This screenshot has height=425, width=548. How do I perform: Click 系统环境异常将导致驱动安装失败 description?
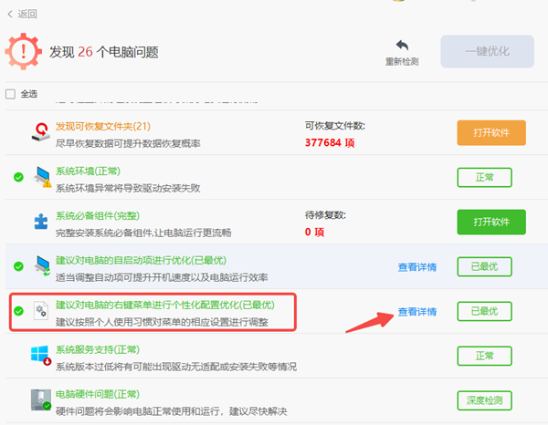128,188
